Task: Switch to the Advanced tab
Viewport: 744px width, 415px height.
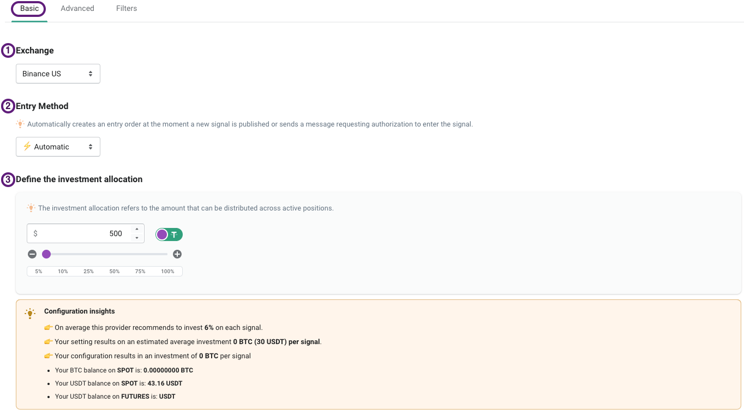Action: point(77,9)
